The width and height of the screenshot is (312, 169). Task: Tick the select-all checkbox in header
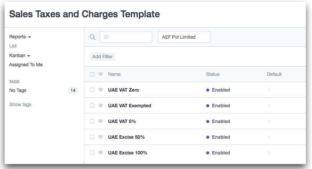point(92,74)
